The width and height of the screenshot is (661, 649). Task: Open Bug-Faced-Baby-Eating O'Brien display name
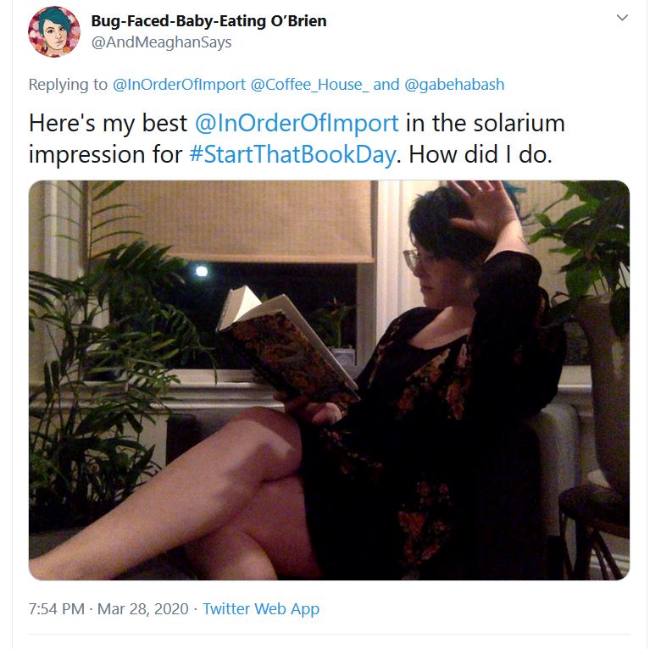point(208,20)
